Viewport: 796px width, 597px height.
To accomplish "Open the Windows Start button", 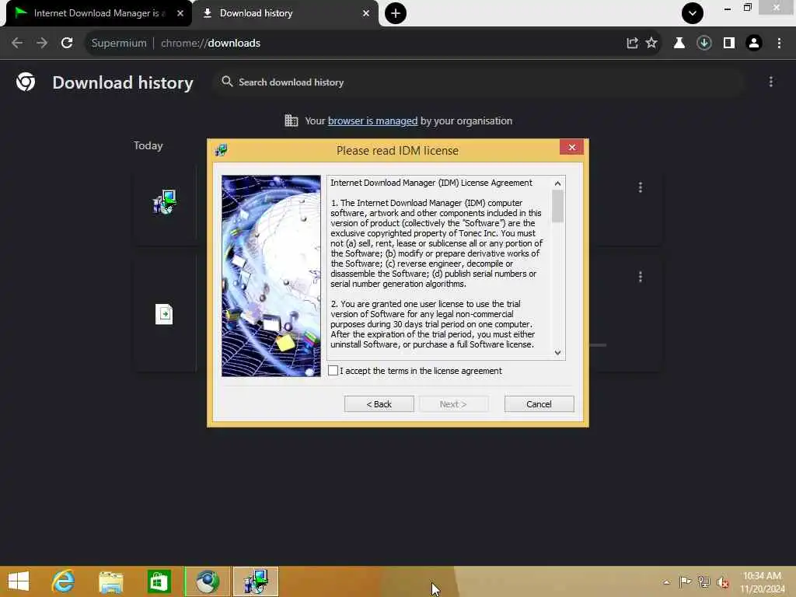I will pos(19,581).
